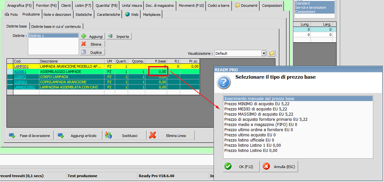This screenshot has height=182, width=384.
Task: Click the folder icon on Documenti tab
Action: pos(237,5)
